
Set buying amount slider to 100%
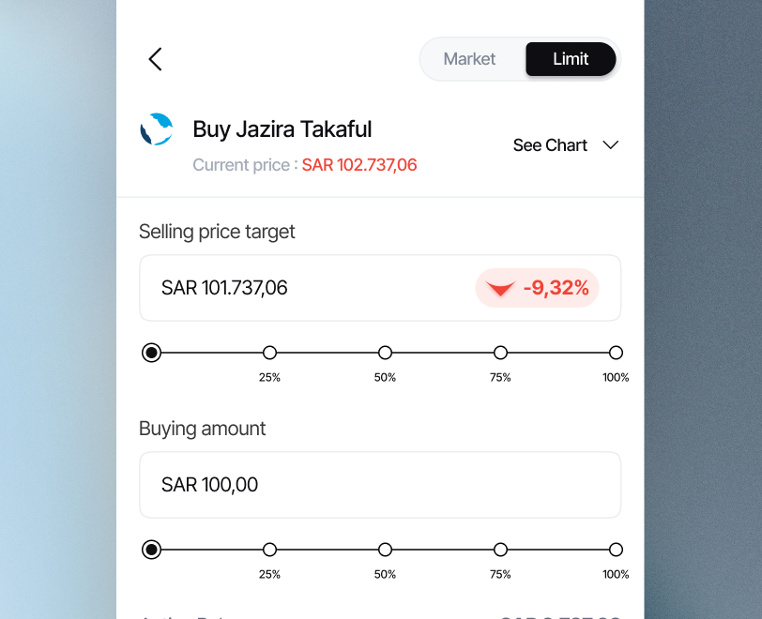click(x=616, y=550)
